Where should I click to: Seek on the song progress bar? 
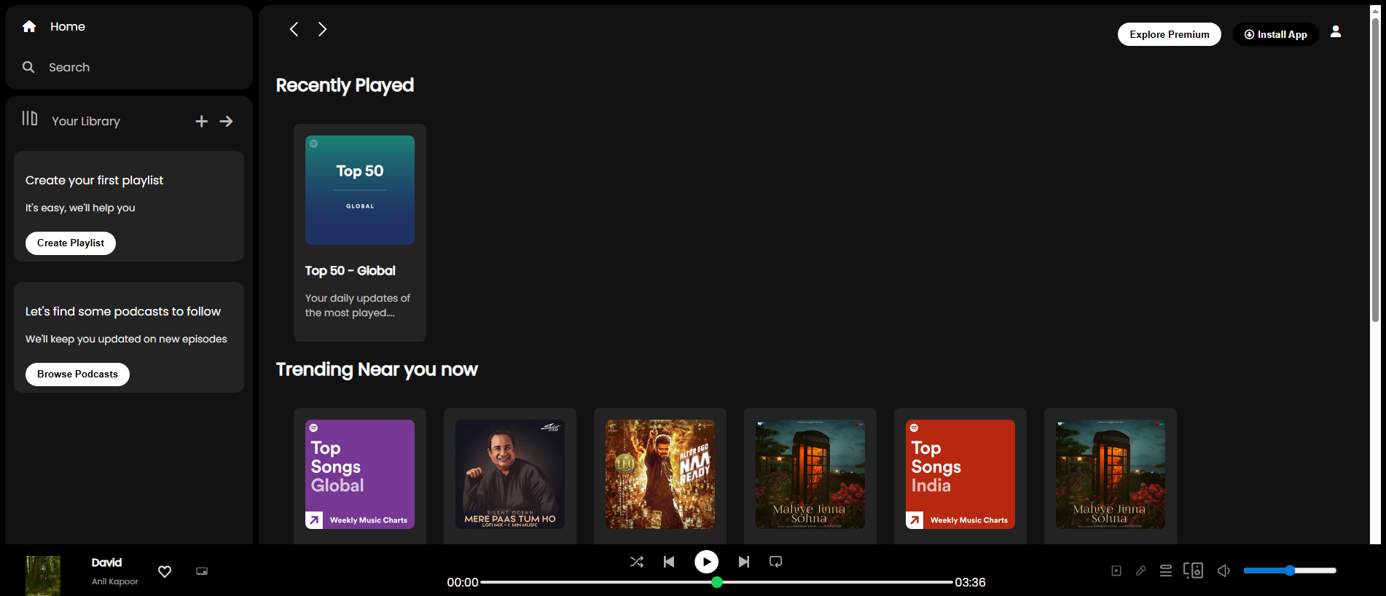pyautogui.click(x=717, y=582)
